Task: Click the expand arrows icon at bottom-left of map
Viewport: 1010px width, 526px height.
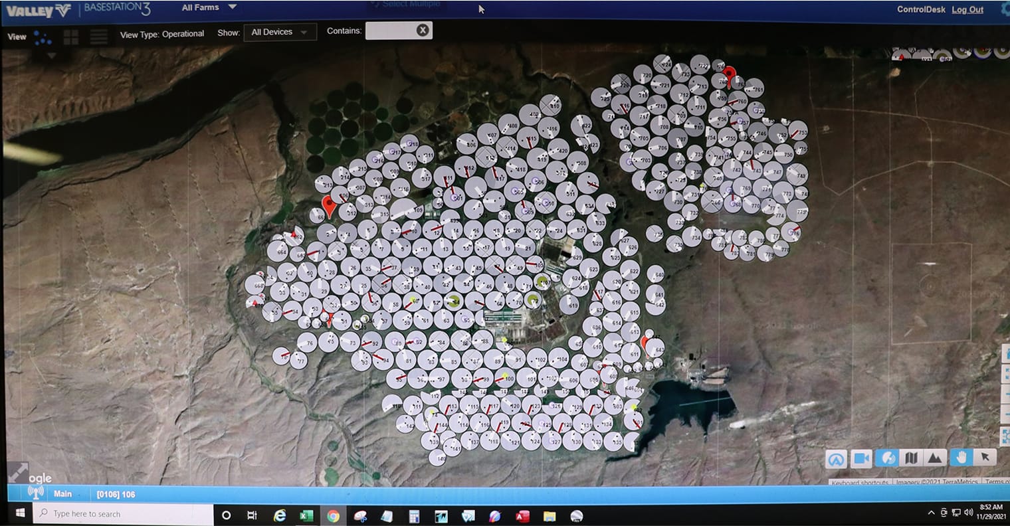Action: (x=18, y=472)
